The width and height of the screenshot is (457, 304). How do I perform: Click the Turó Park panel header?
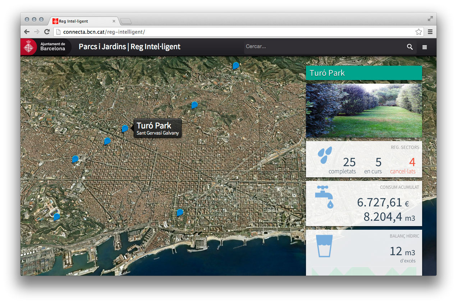[364, 73]
